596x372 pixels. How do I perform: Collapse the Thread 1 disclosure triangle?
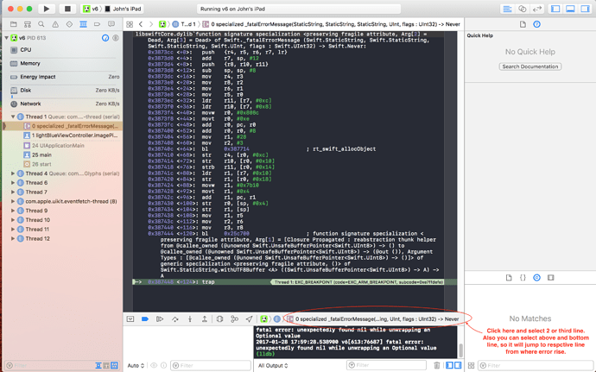tap(13, 117)
